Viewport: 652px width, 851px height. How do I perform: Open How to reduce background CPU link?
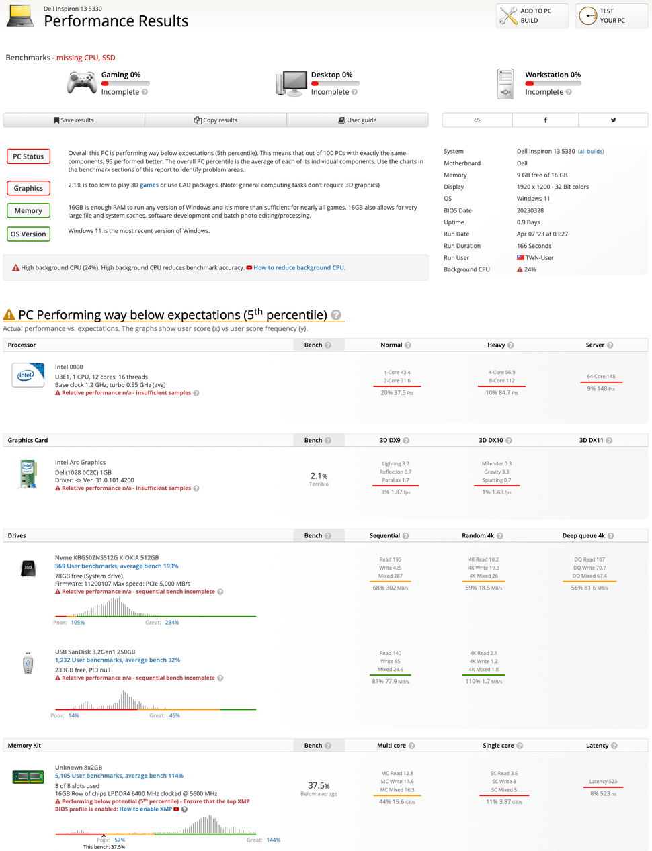tap(299, 267)
